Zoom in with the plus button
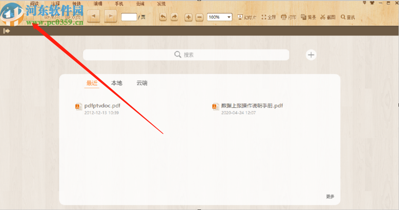This screenshot has height=210, width=399. [188, 17]
